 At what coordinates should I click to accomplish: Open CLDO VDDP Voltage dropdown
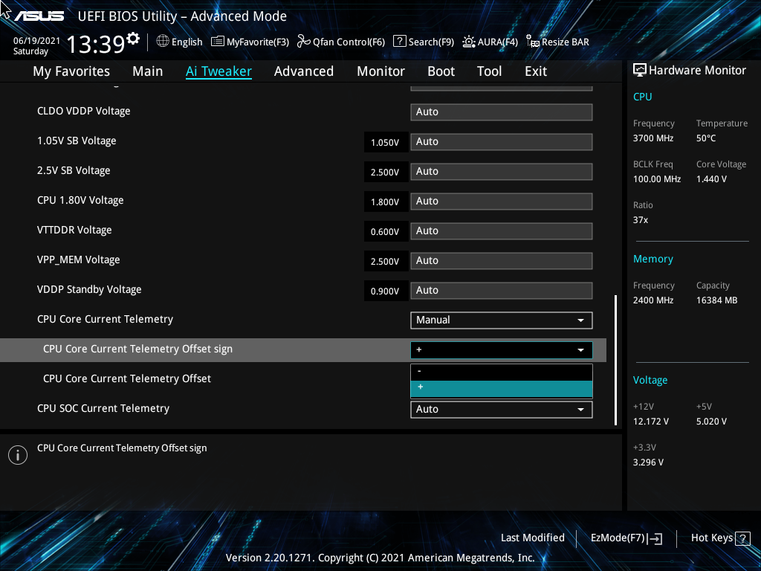click(x=501, y=112)
